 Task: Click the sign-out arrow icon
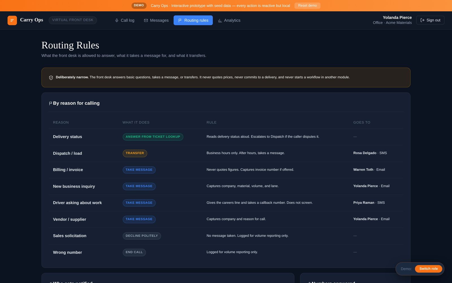[x=422, y=20]
